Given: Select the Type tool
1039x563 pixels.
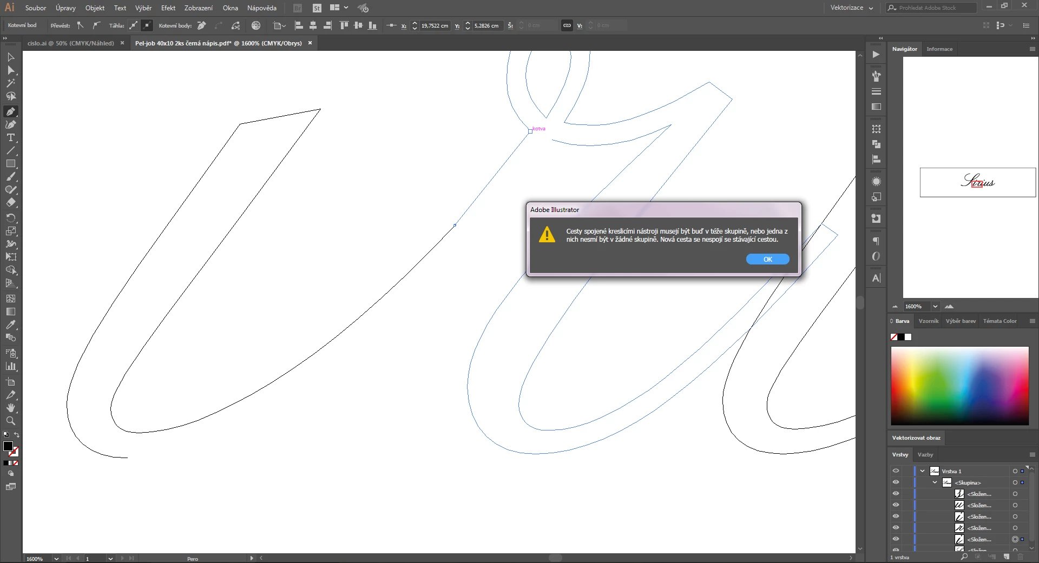Looking at the screenshot, I should click(11, 137).
